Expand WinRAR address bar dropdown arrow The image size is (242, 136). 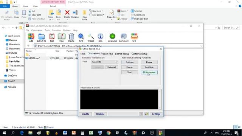click(x=201, y=46)
